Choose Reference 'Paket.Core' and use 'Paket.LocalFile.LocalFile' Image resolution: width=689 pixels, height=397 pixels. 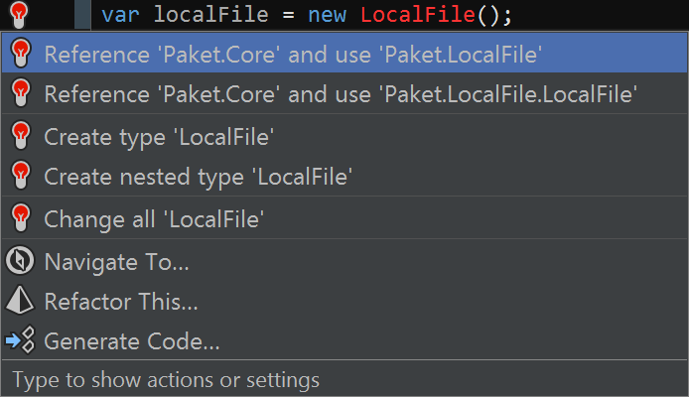[344, 93]
